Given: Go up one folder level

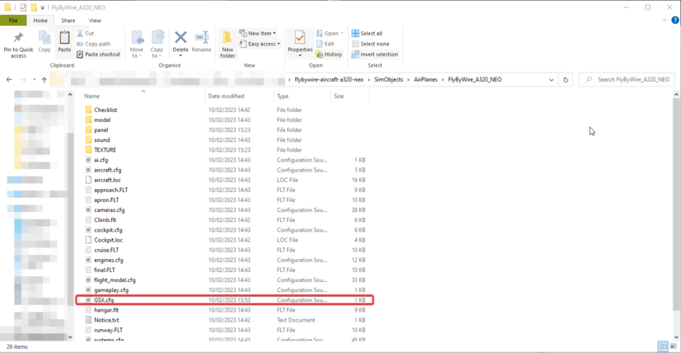Looking at the screenshot, I should pyautogui.click(x=45, y=80).
